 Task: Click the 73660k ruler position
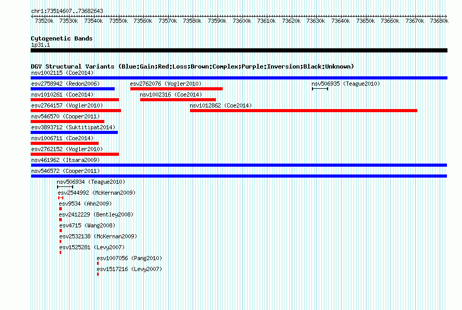coord(390,21)
